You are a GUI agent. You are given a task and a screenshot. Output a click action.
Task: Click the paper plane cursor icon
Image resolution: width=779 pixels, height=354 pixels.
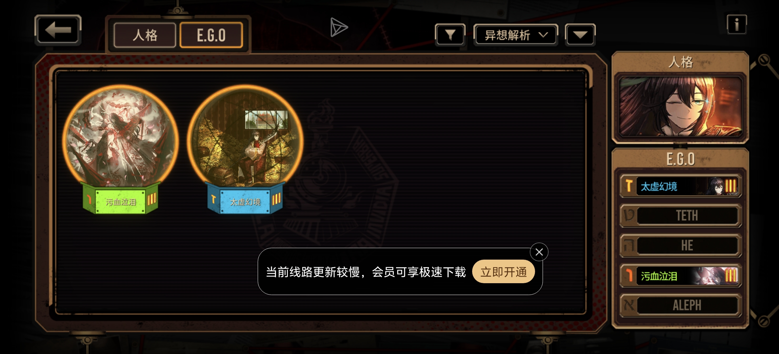coord(339,27)
